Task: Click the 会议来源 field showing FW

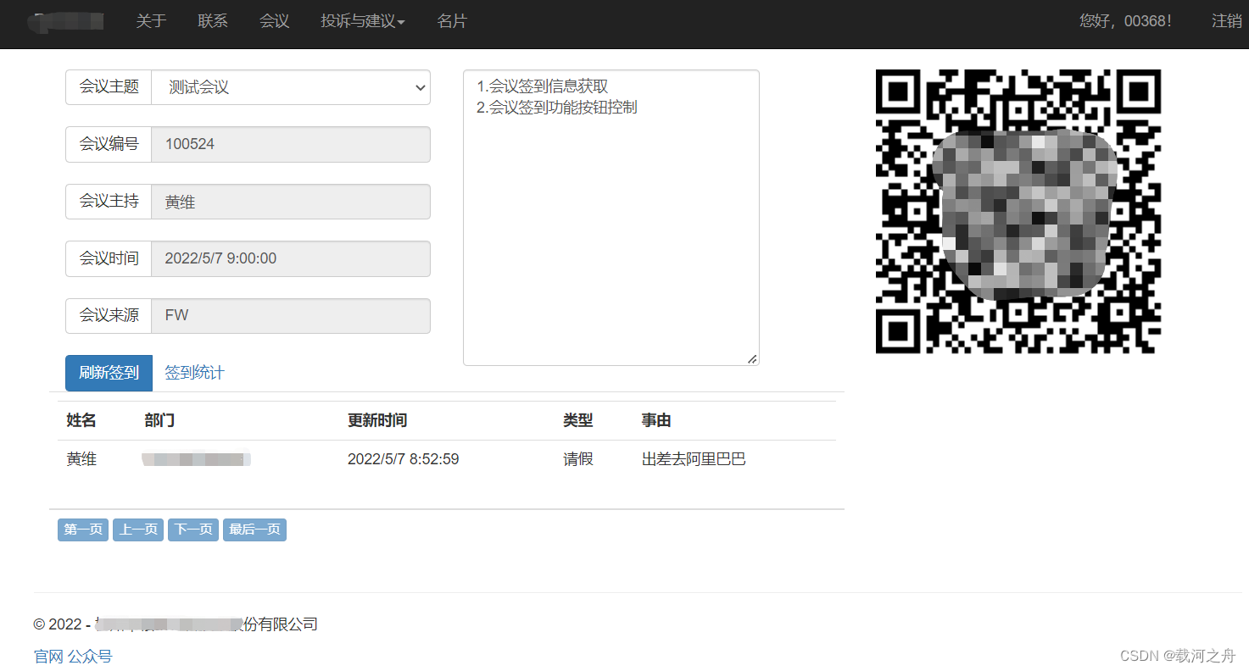Action: [x=291, y=315]
